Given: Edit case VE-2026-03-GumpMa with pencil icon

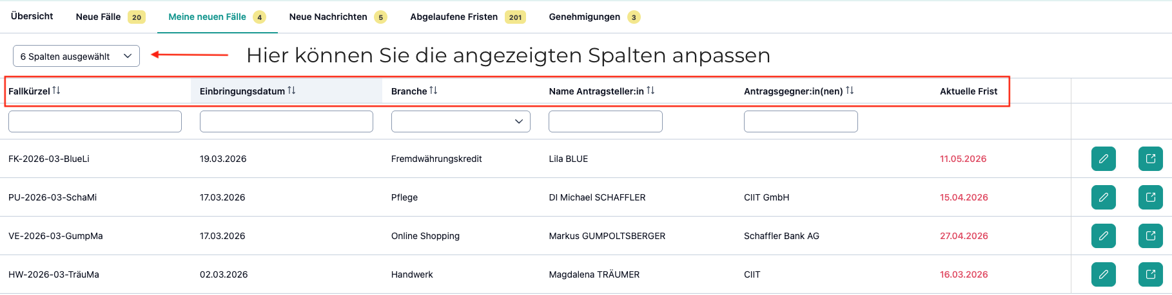Looking at the screenshot, I should [x=1103, y=236].
